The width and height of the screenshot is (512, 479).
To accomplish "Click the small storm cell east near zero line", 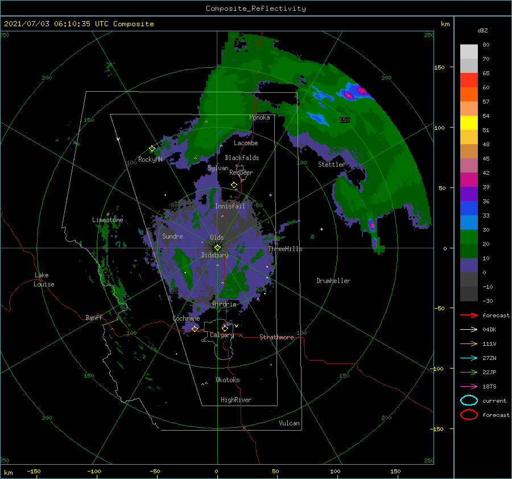I will pos(374,243).
